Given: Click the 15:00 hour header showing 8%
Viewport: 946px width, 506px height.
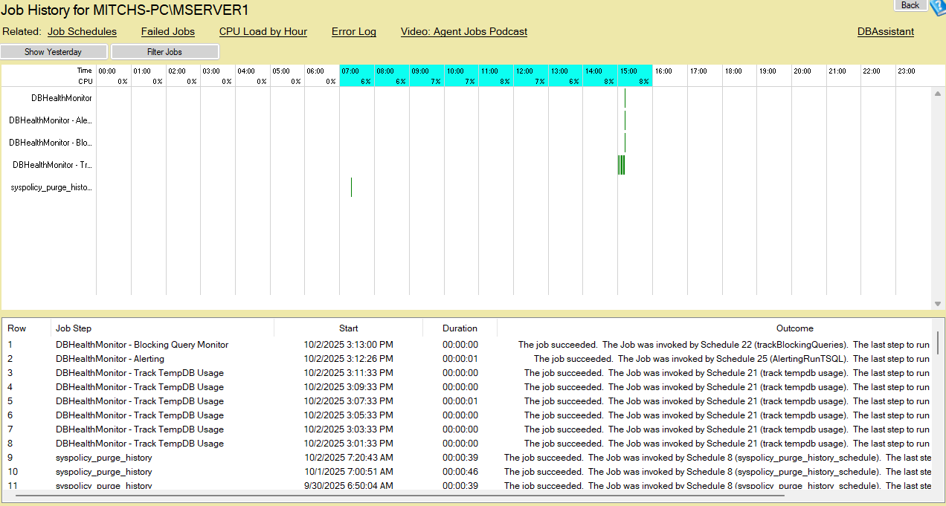Looking at the screenshot, I should [635, 76].
